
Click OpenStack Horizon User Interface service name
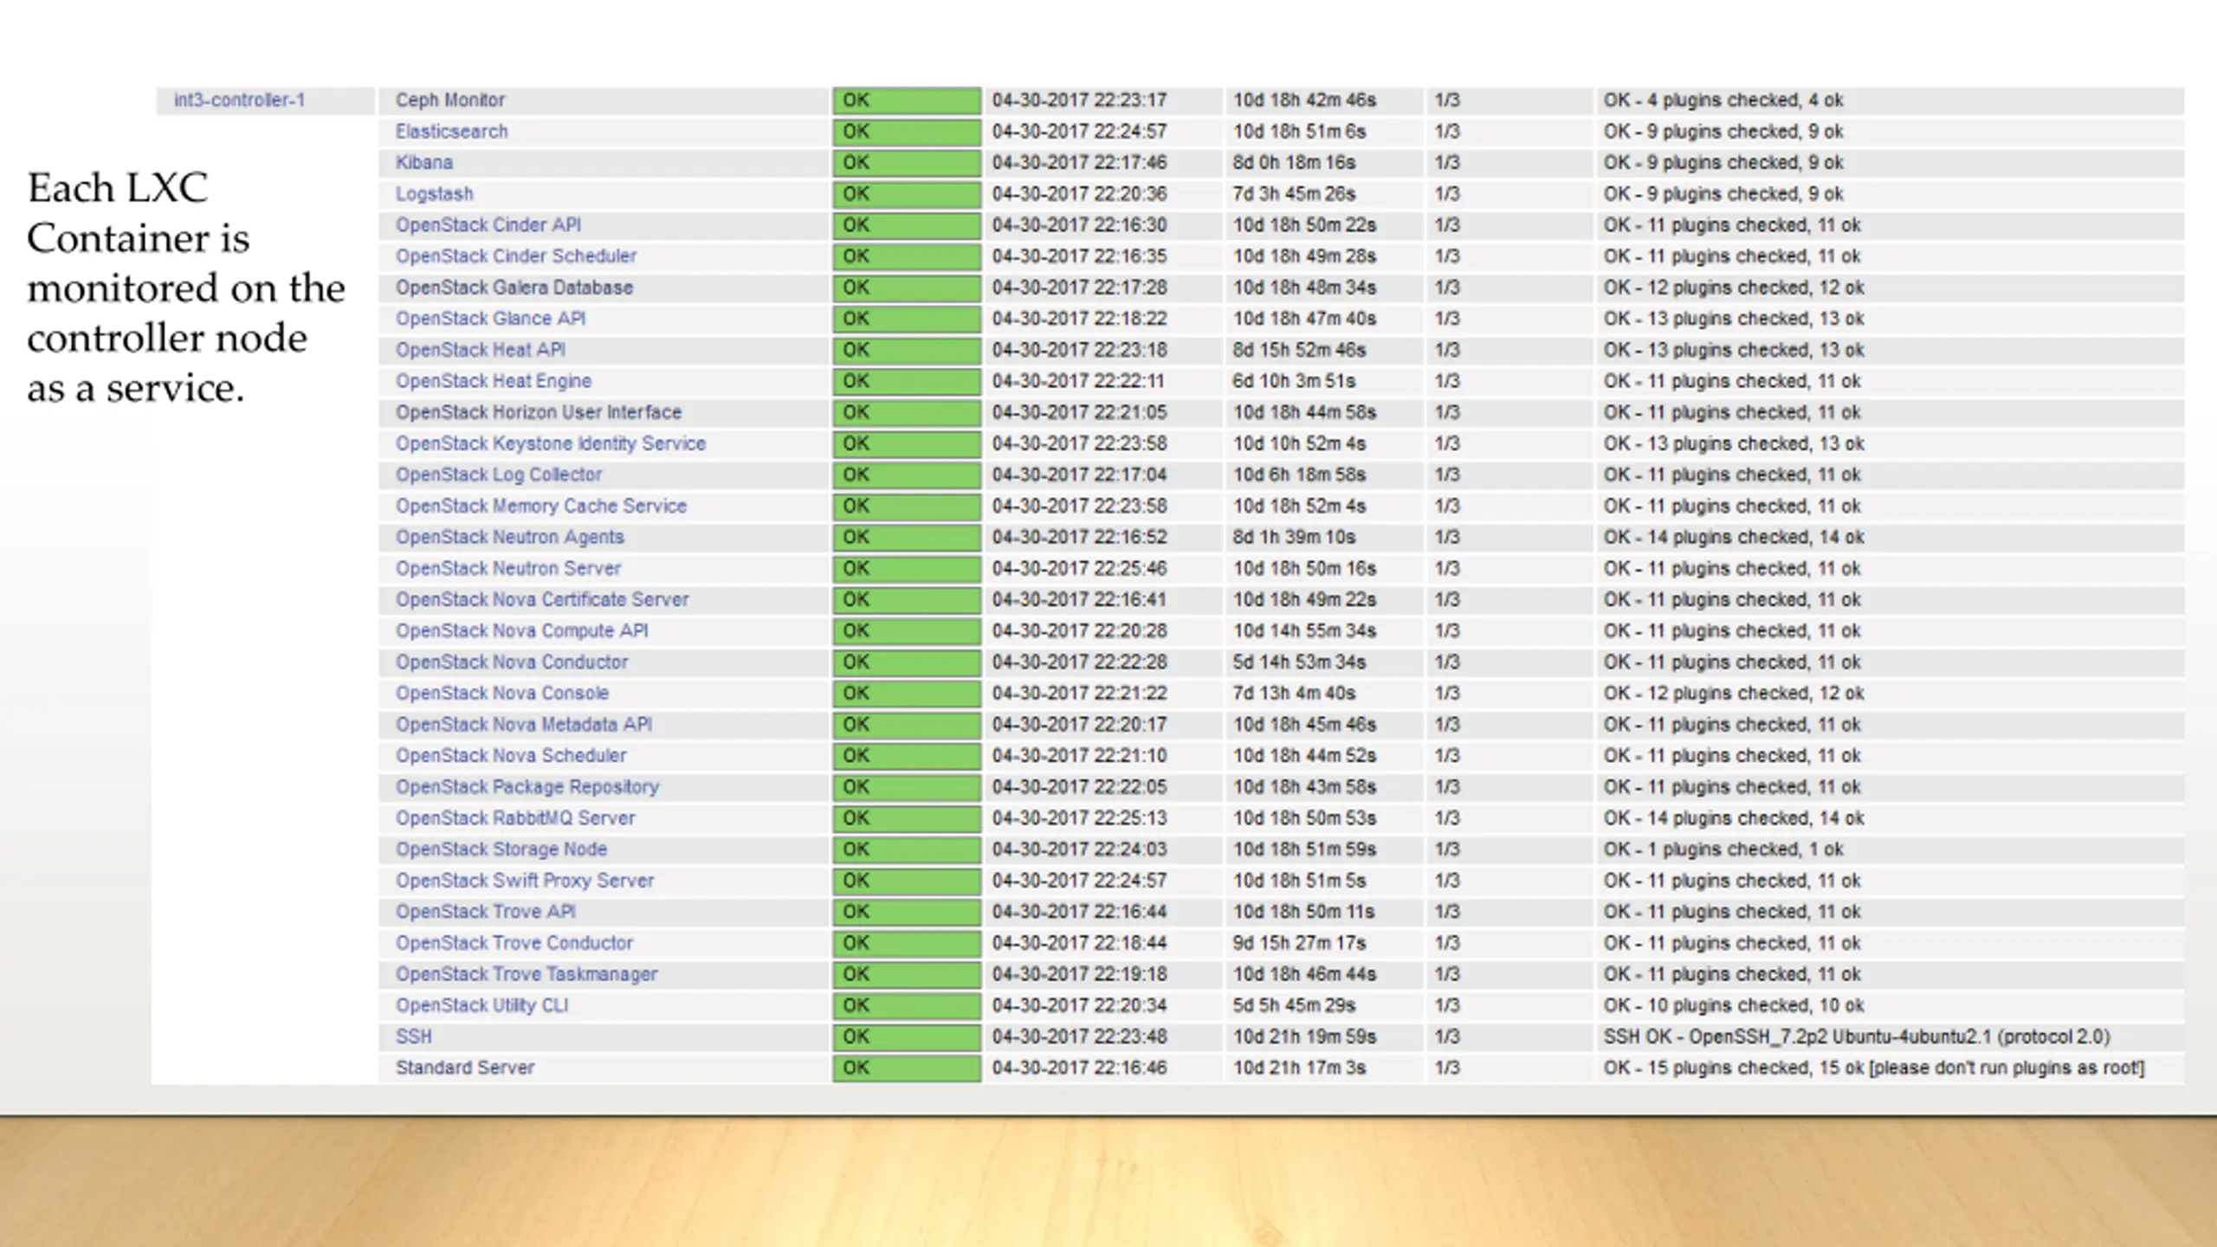click(x=538, y=412)
